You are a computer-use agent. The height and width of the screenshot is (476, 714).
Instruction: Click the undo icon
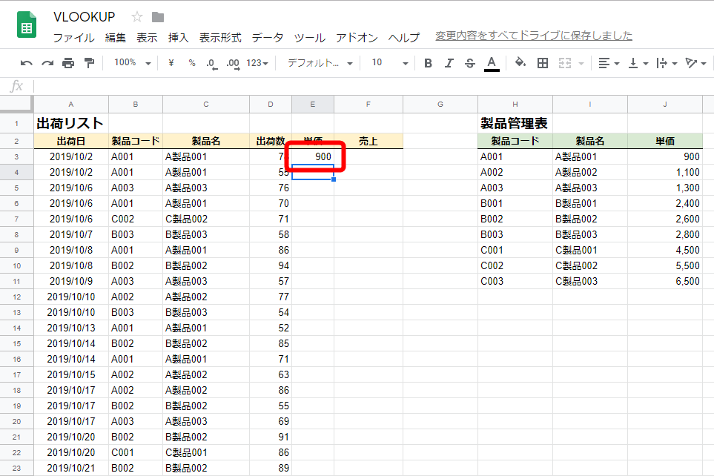pos(26,63)
